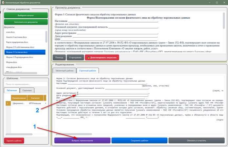Select Анкета Участника.docx document
The image size is (228, 147).
[25, 37]
